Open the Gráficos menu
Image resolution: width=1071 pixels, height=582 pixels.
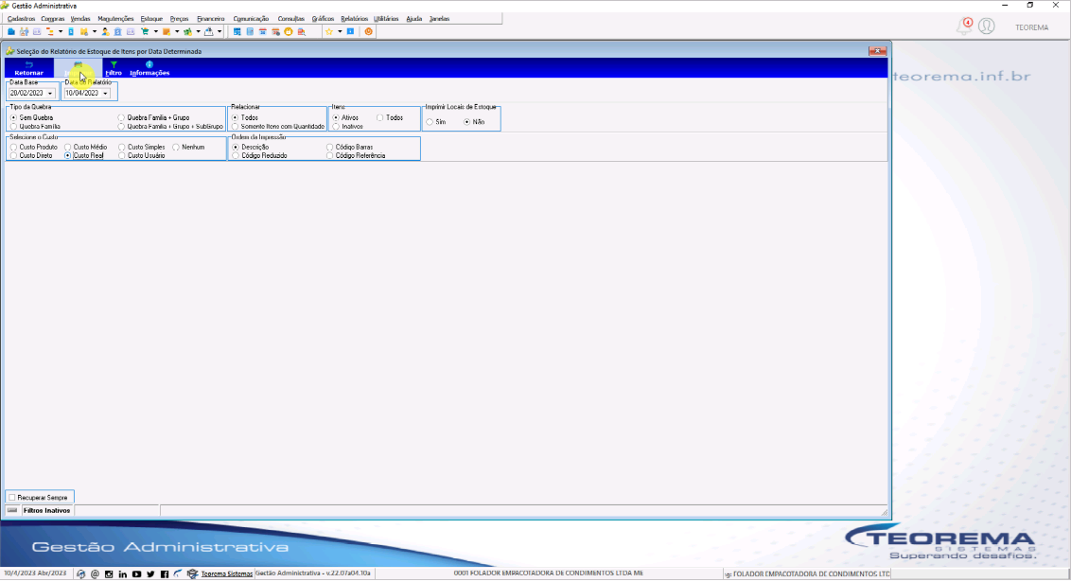[x=323, y=18]
